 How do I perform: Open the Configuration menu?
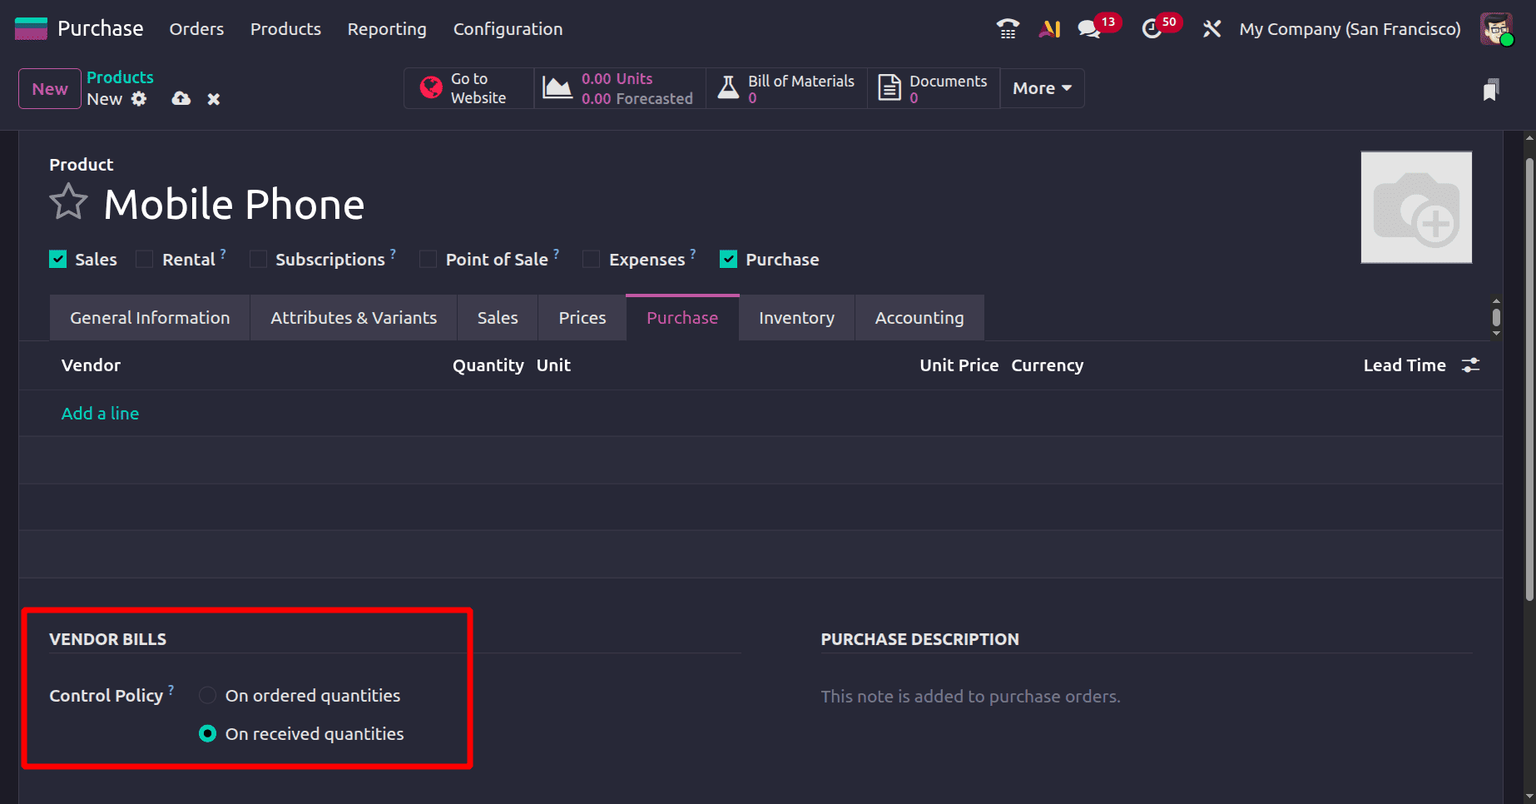tap(508, 28)
